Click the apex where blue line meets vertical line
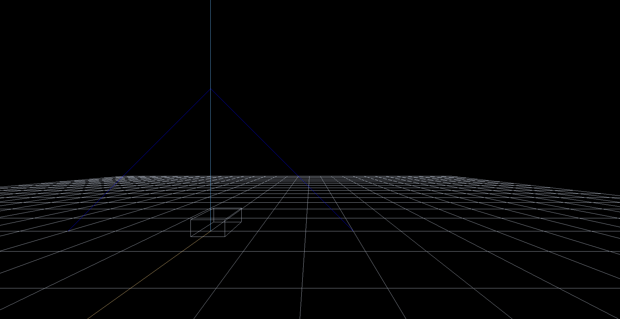Viewport: 620px width, 319px height. (x=211, y=88)
